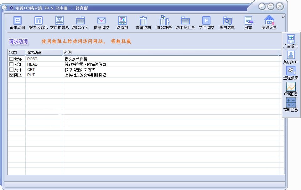
Task: Toggle the GET verb checkbox
Action: tap(11, 69)
